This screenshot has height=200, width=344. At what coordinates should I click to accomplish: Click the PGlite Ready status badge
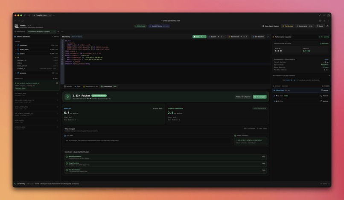pyautogui.click(x=140, y=26)
